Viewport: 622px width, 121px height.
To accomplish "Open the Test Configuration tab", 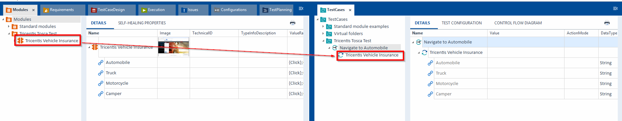I will pyautogui.click(x=462, y=23).
